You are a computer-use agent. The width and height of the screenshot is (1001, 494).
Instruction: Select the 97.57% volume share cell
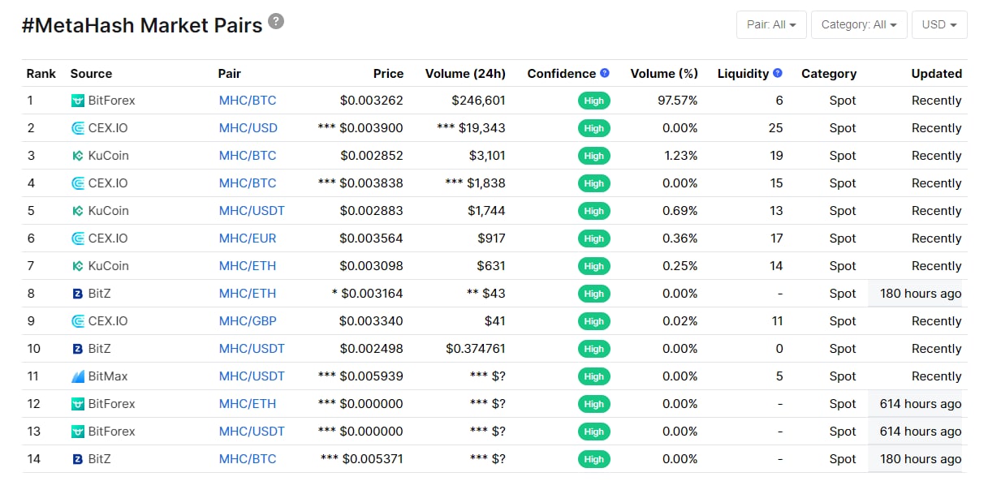677,101
